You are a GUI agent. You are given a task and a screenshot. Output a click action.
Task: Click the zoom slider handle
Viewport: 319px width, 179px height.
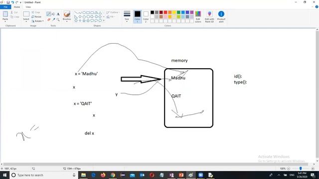(301, 169)
